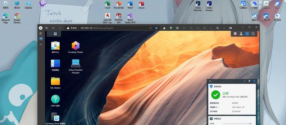
Task: Click the 不安全 security warning indicator
Action: [x=72, y=28]
